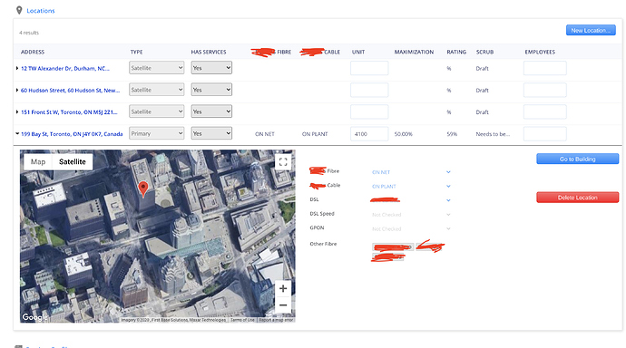Viewport: 626px width, 348px height.
Task: Open Has Services dropdown for 151 Front St W
Action: 211,111
